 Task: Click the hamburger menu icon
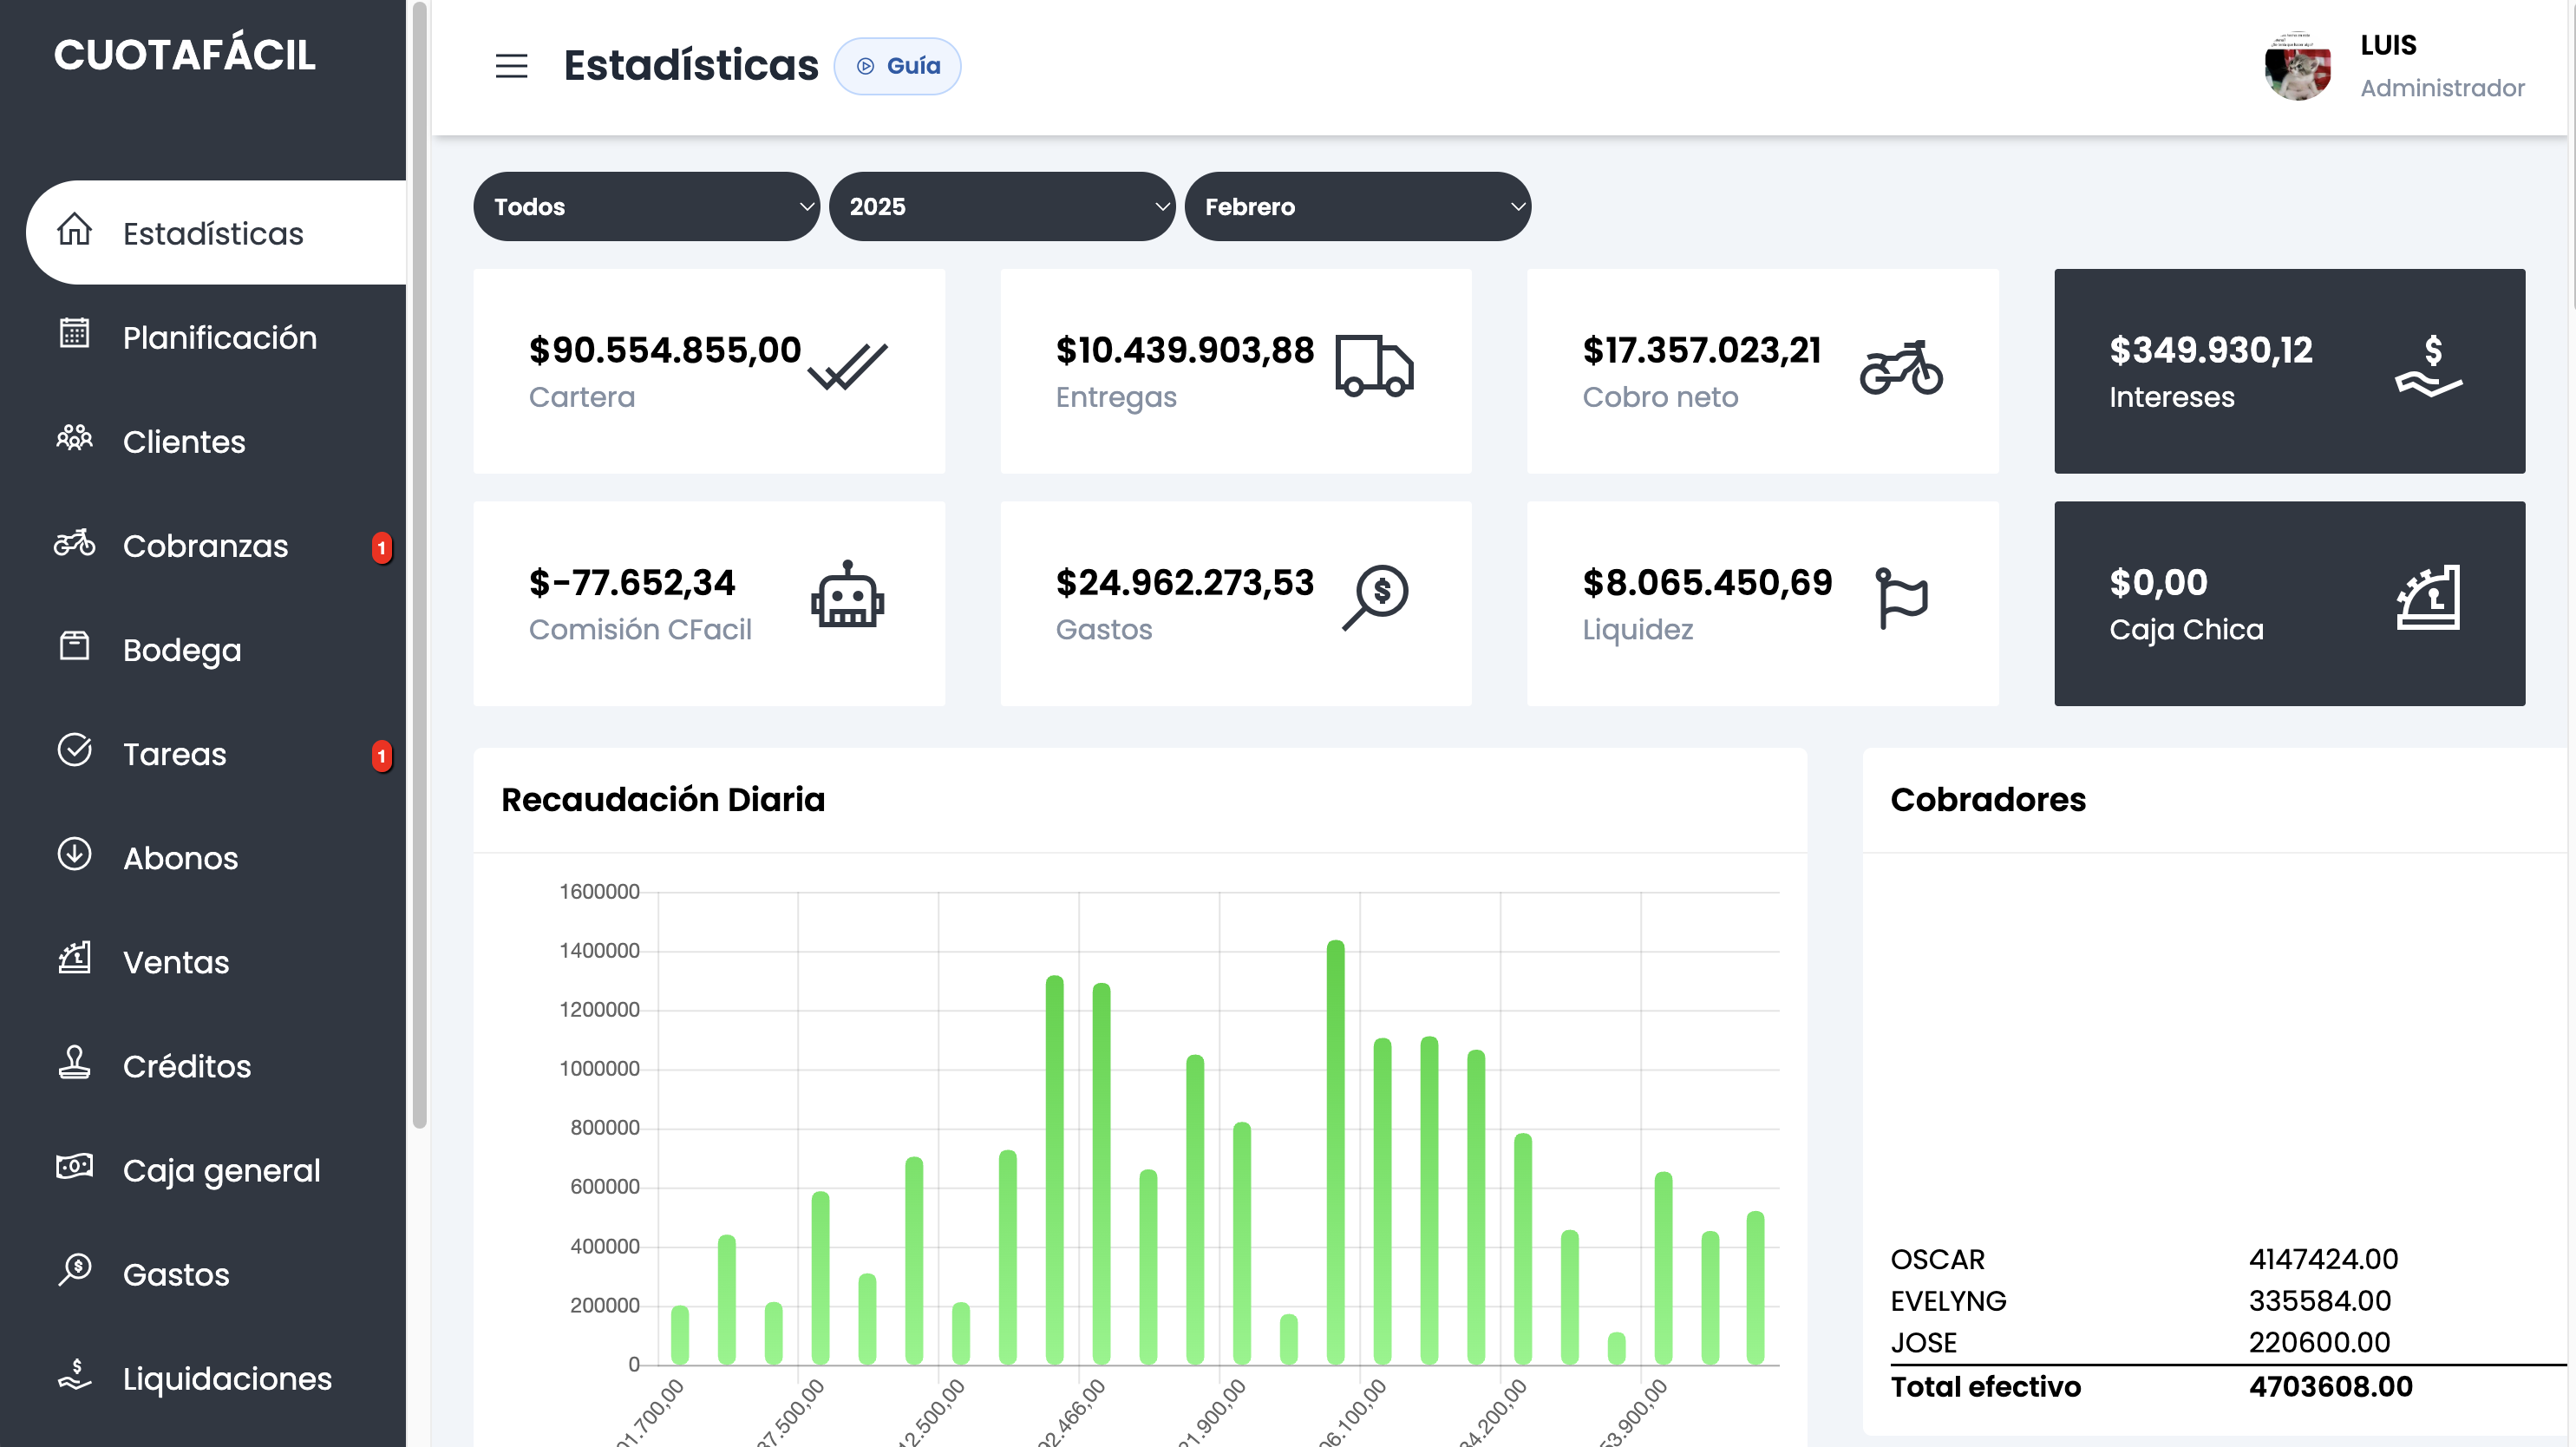[x=511, y=66]
